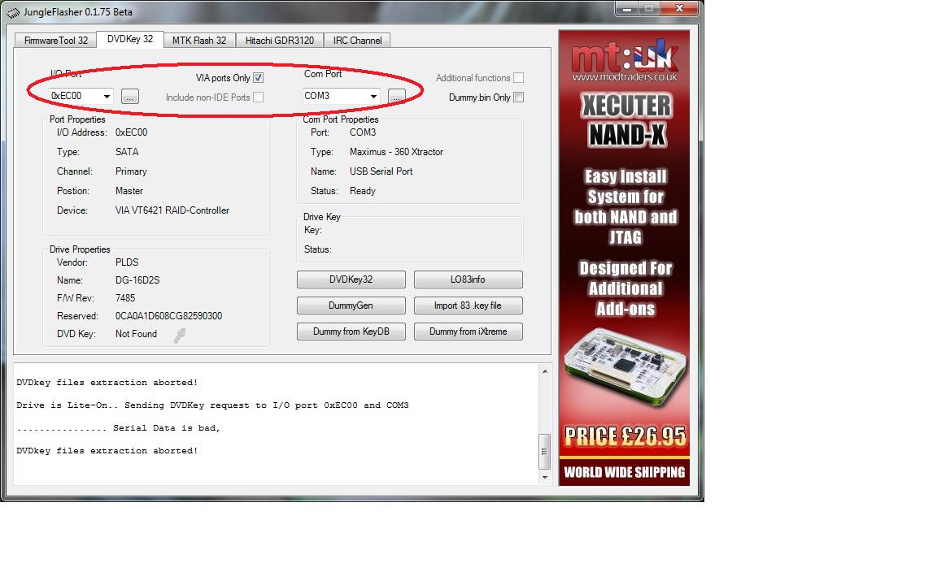
Task: Click the Xecuter NAND-X advertisement banner
Action: 624,258
